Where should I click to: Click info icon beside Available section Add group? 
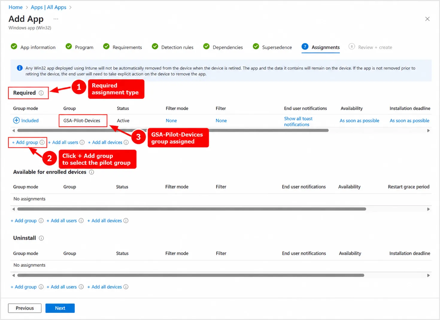41,220
